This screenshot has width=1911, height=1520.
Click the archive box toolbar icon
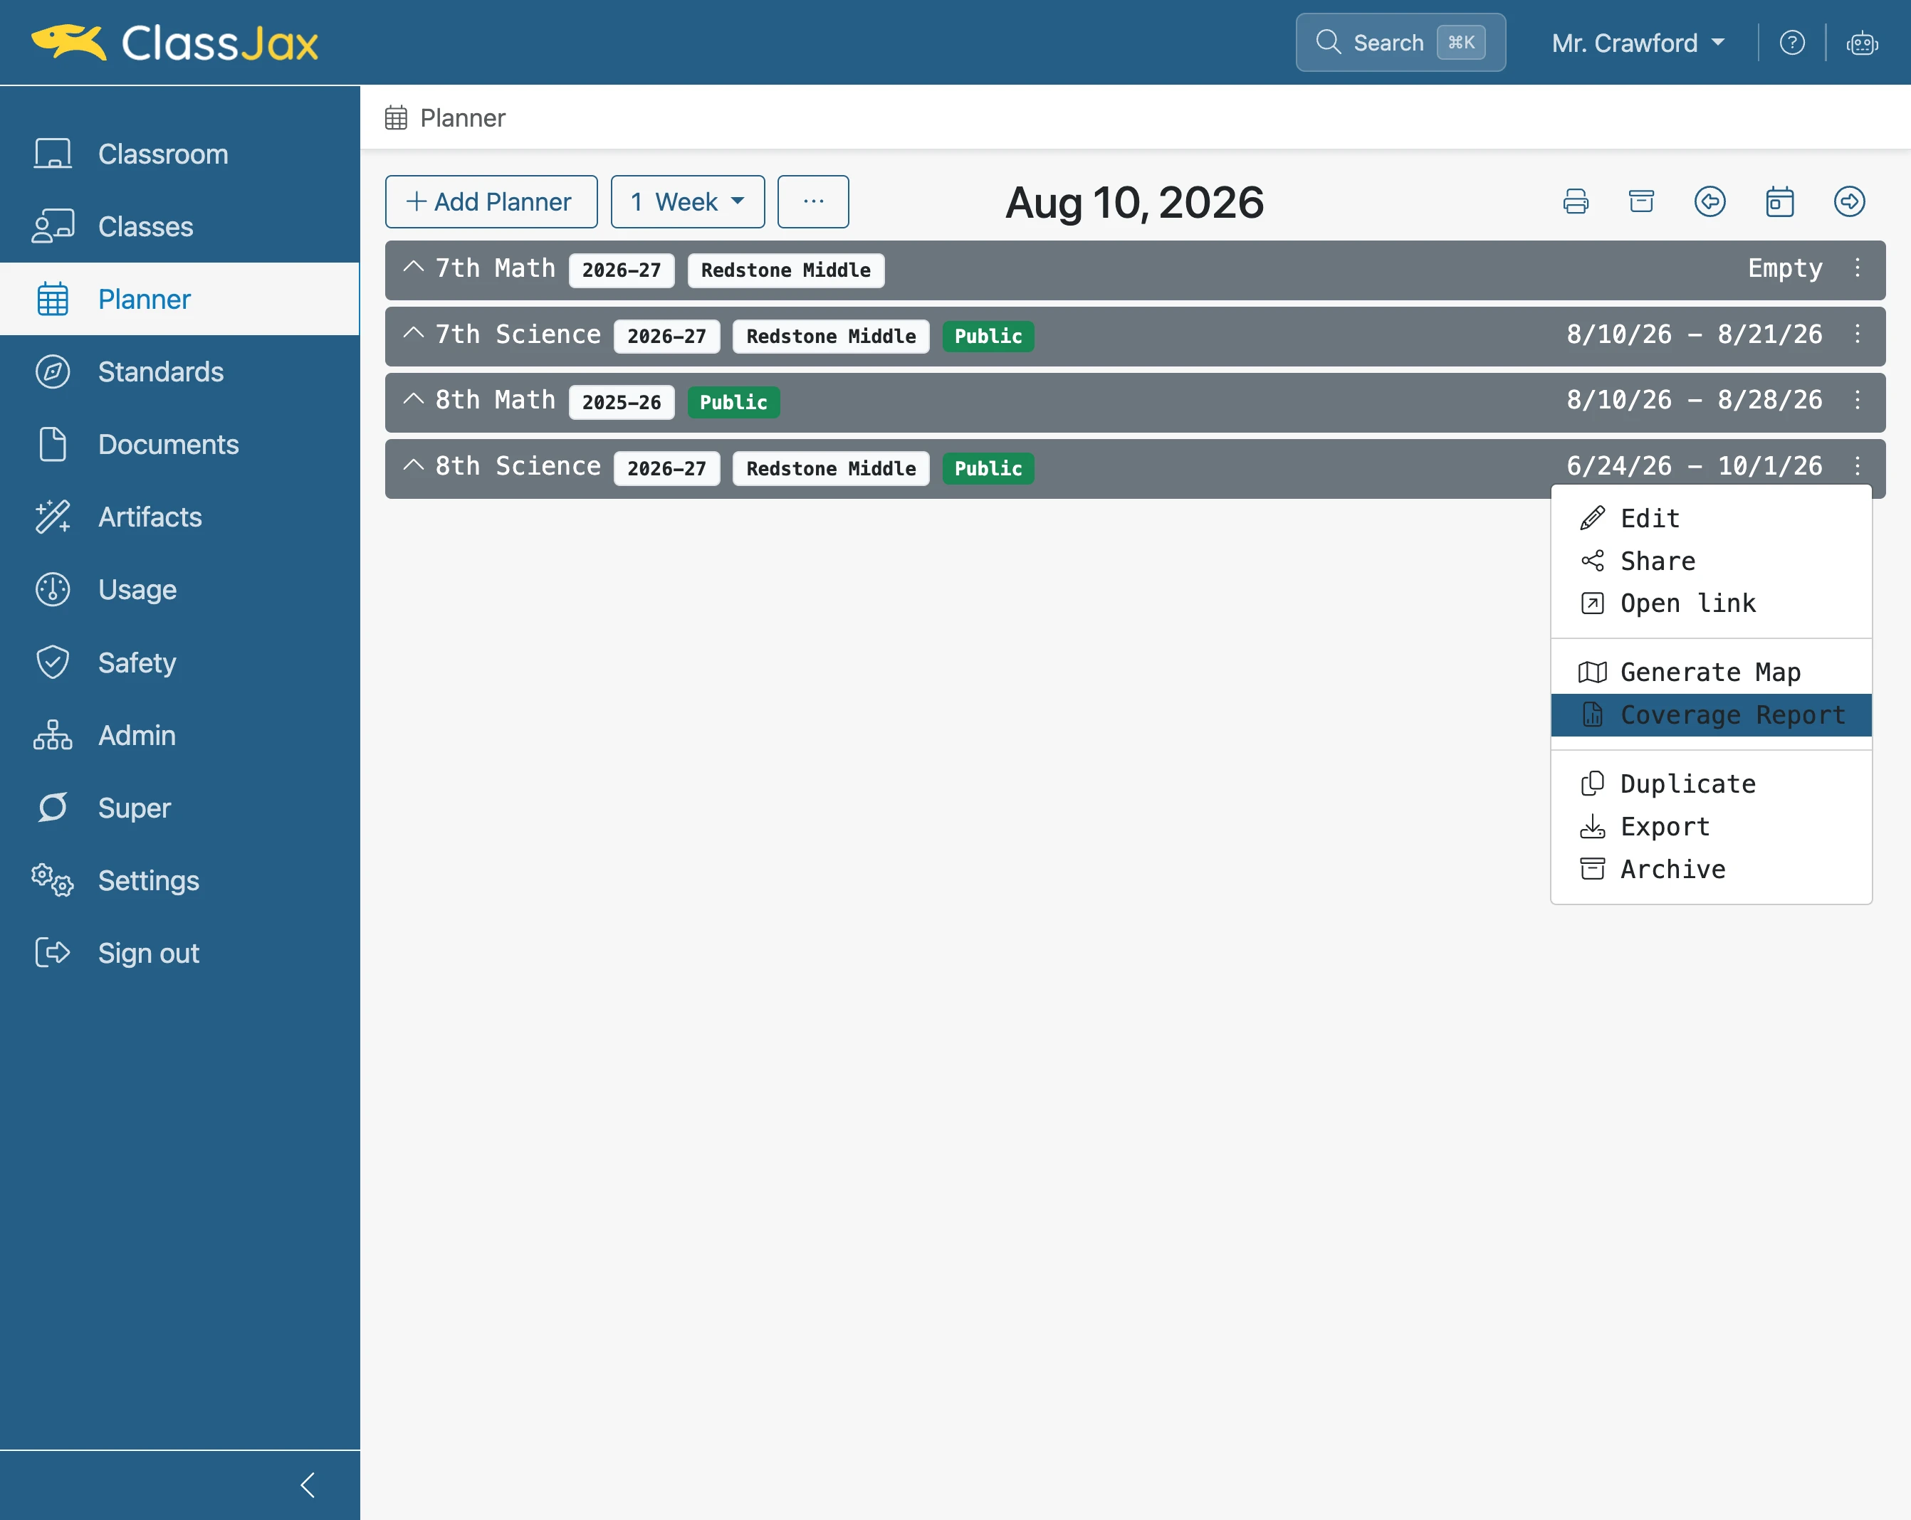[1642, 202]
